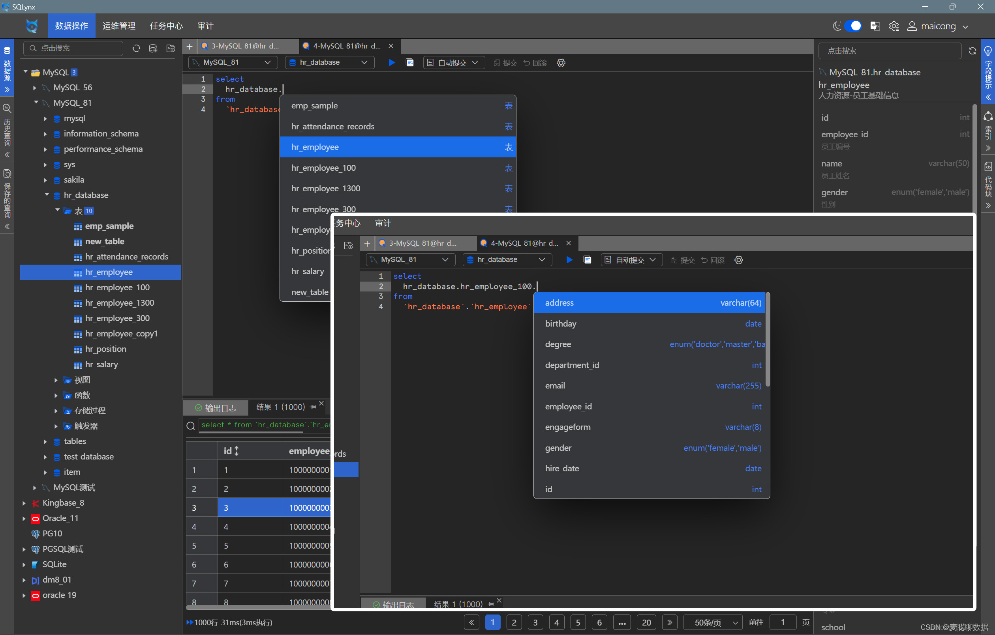Switch to the 3-MySQL_81@hr_d... query tab
This screenshot has height=635, width=995.
pyautogui.click(x=245, y=46)
